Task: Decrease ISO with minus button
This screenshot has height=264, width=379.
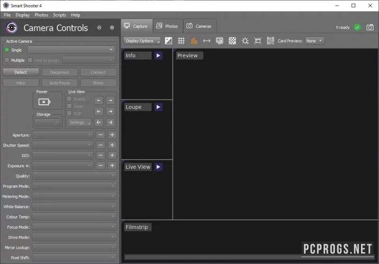Action: pyautogui.click(x=100, y=155)
